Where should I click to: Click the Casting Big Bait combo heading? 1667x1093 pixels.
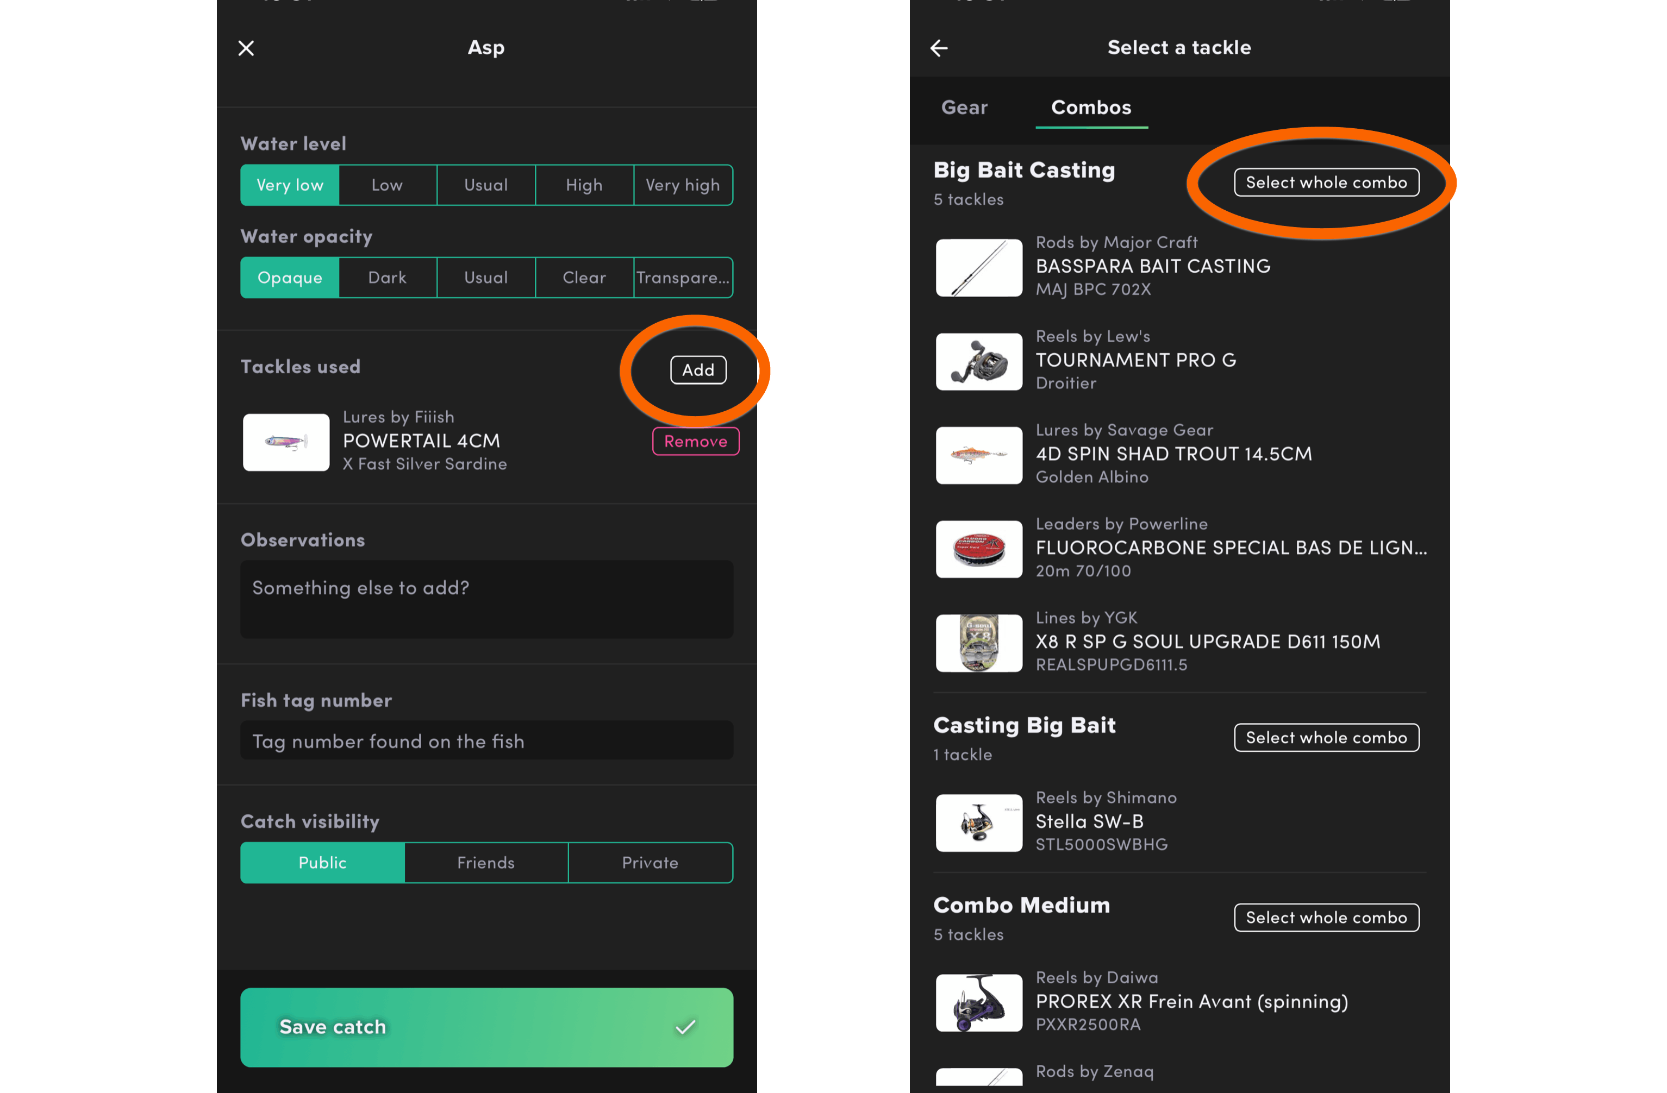pyautogui.click(x=1024, y=725)
